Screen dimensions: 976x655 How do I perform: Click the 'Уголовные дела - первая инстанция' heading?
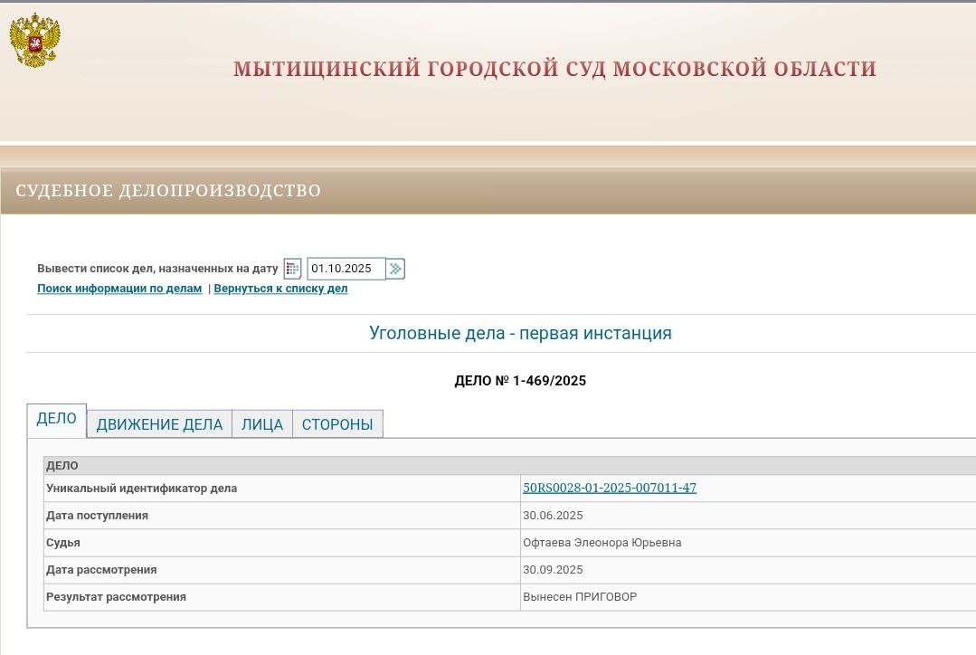coord(520,333)
